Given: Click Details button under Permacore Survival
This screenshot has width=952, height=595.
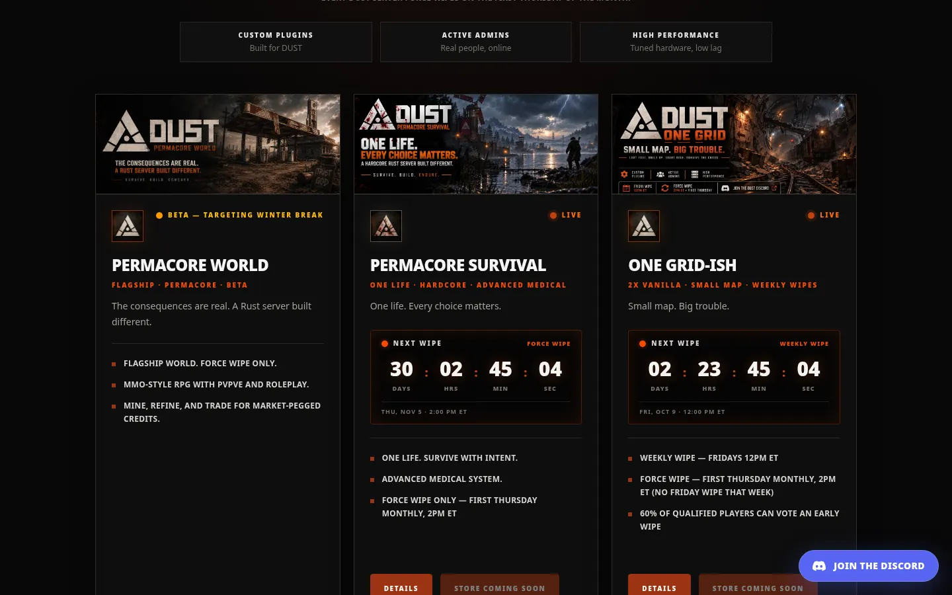Looking at the screenshot, I should 401,585.
